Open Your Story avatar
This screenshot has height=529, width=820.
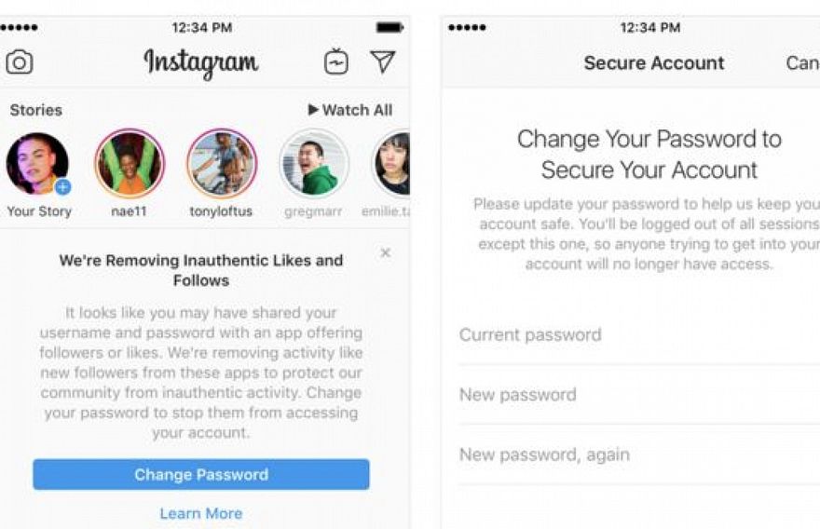pyautogui.click(x=37, y=164)
